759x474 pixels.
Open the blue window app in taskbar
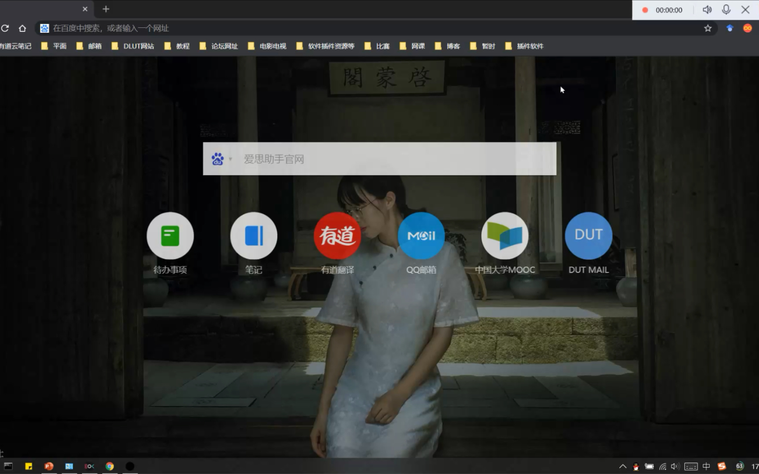click(69, 466)
